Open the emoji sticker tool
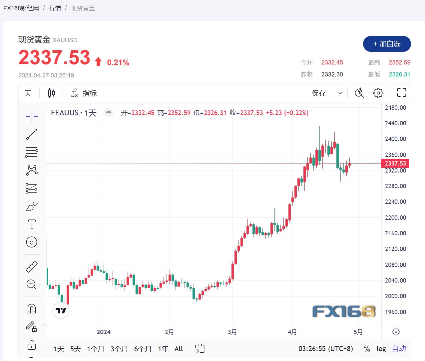The image size is (425, 361). click(32, 242)
